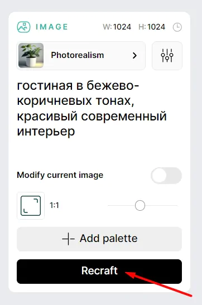202x305 pixels.
Task: Expand the Photorealism style chevron
Action: [x=134, y=56]
